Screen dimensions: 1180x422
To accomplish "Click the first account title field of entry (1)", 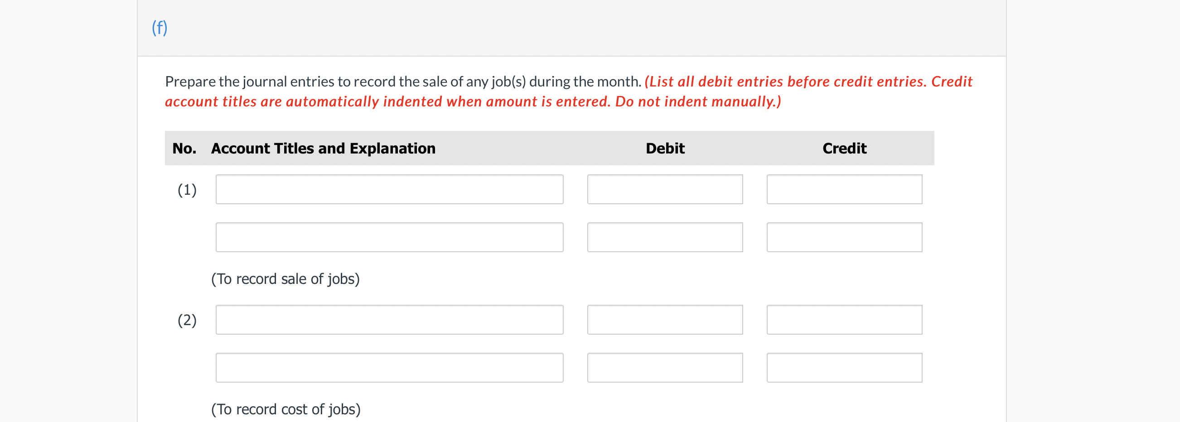I will 389,189.
